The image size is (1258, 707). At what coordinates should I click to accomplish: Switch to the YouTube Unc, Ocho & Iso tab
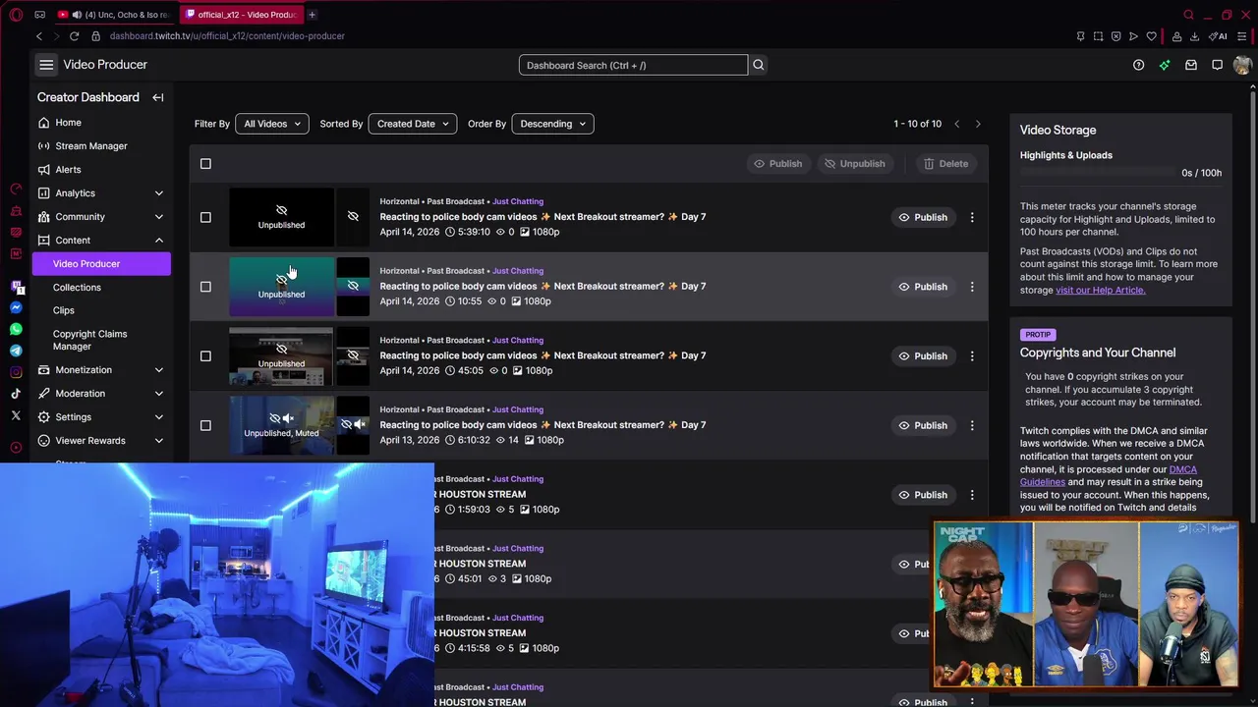pyautogui.click(x=115, y=15)
